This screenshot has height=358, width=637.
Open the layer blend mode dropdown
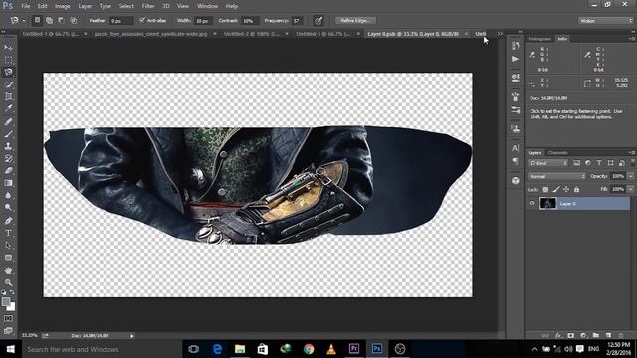click(556, 176)
